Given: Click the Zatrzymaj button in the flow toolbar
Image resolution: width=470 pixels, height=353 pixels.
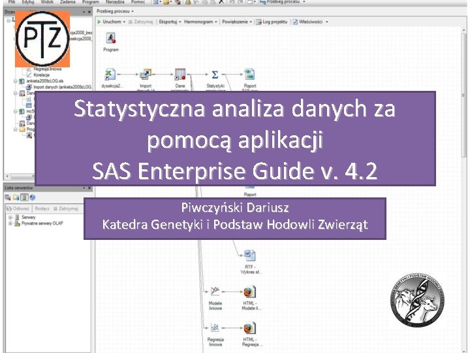Looking at the screenshot, I should (141, 22).
